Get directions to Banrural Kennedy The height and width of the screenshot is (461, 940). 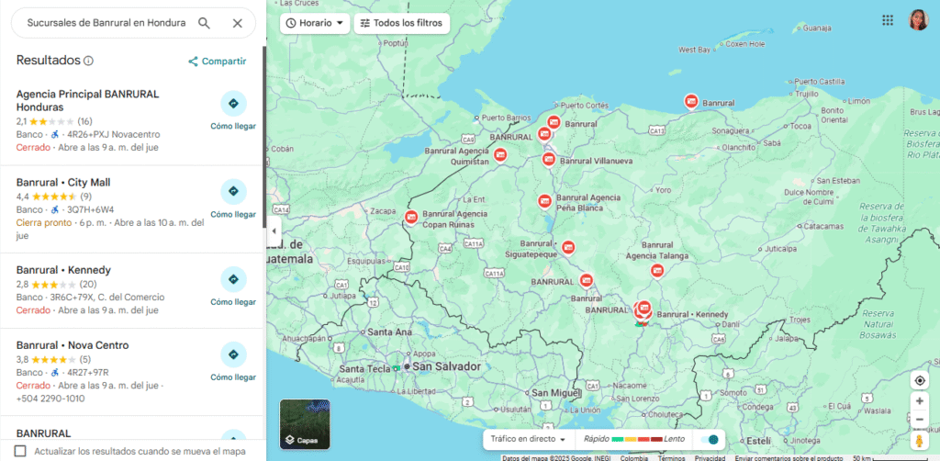pos(233,286)
